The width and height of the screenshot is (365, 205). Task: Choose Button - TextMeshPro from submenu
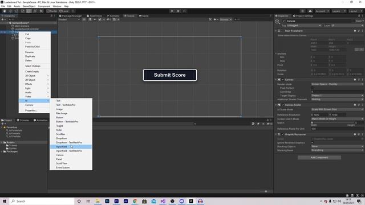[71, 121]
